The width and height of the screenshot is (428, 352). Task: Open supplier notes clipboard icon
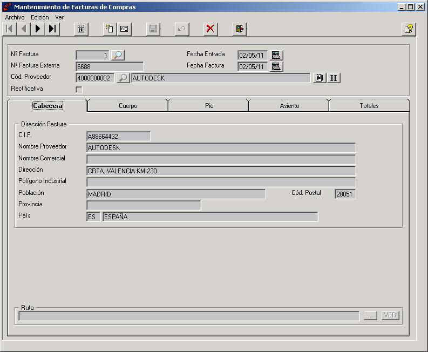click(x=320, y=78)
